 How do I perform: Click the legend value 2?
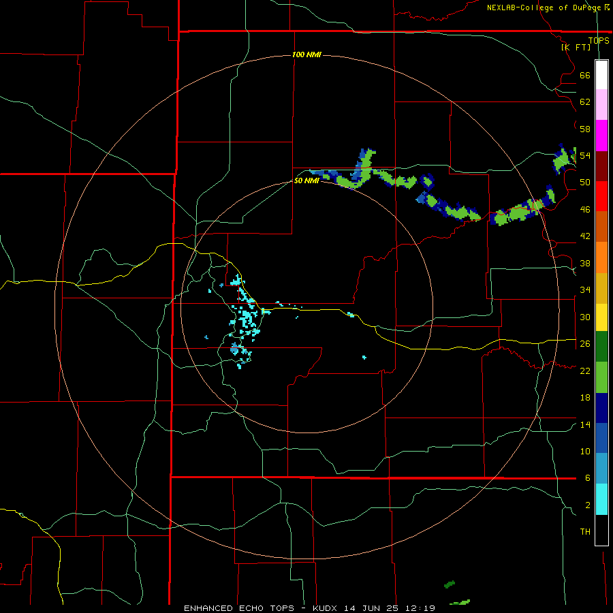click(588, 505)
